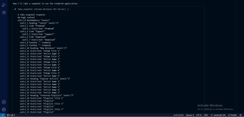Screen dimensions: 244x117
Task: Select encoding via UTF-8 indicator
Action: tap(199, 115)
